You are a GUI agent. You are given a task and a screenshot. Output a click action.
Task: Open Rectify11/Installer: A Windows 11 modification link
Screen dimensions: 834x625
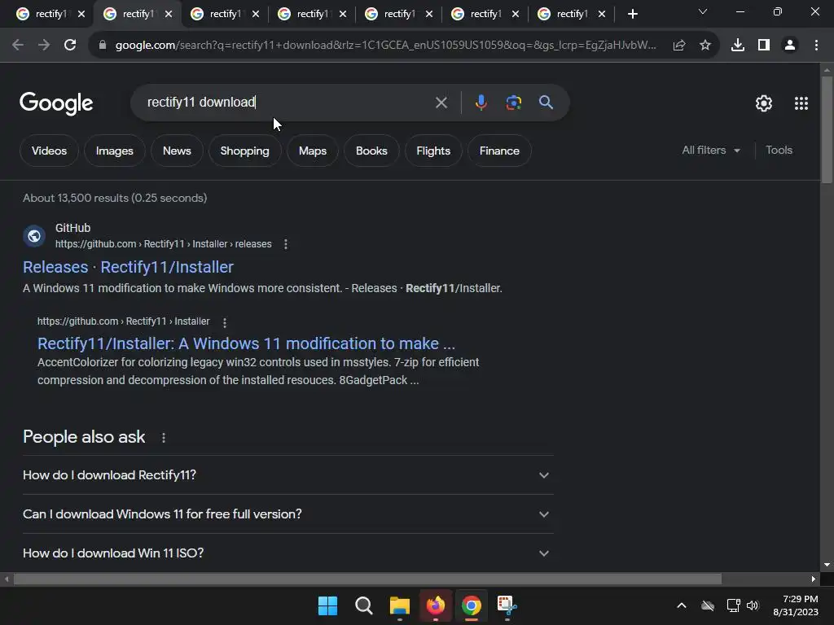(246, 343)
